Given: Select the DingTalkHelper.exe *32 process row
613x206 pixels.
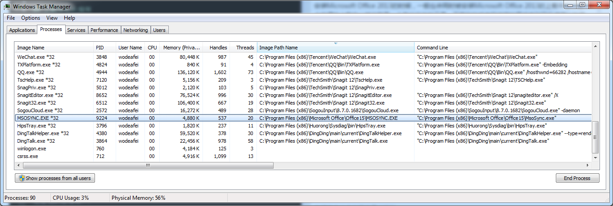Looking at the screenshot, I should coord(302,133).
